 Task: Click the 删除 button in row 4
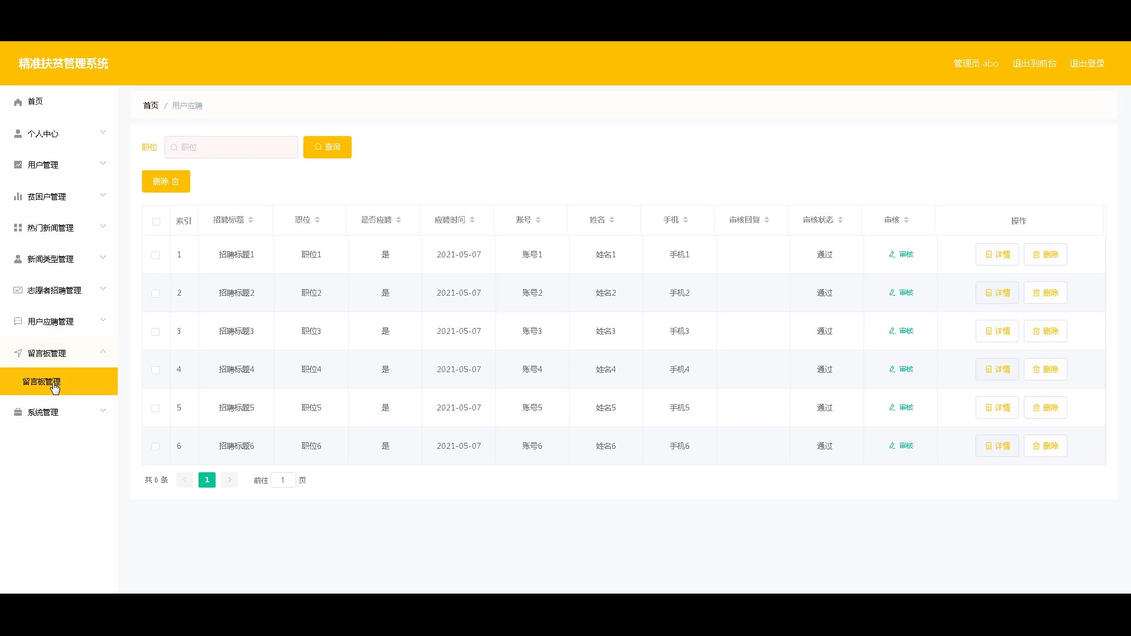1045,370
